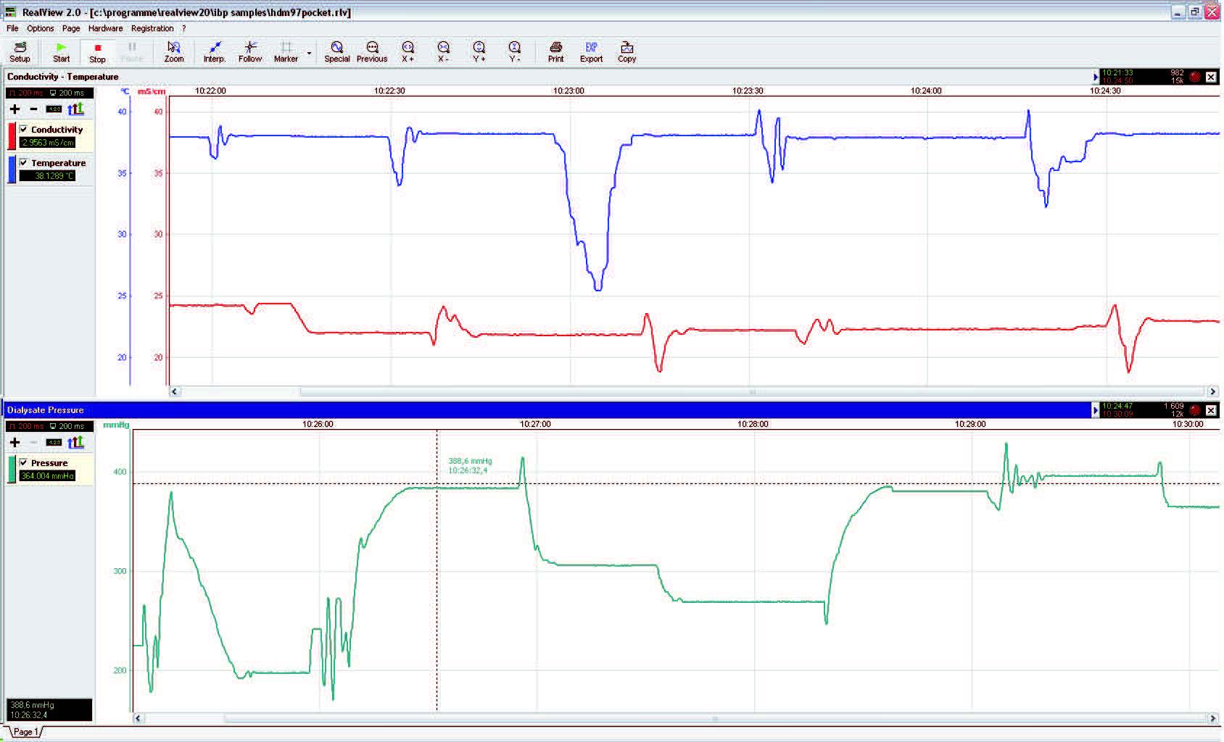1224x742 pixels.
Task: Open axis arrangement in Dialysate Pressure panel
Action: click(75, 442)
